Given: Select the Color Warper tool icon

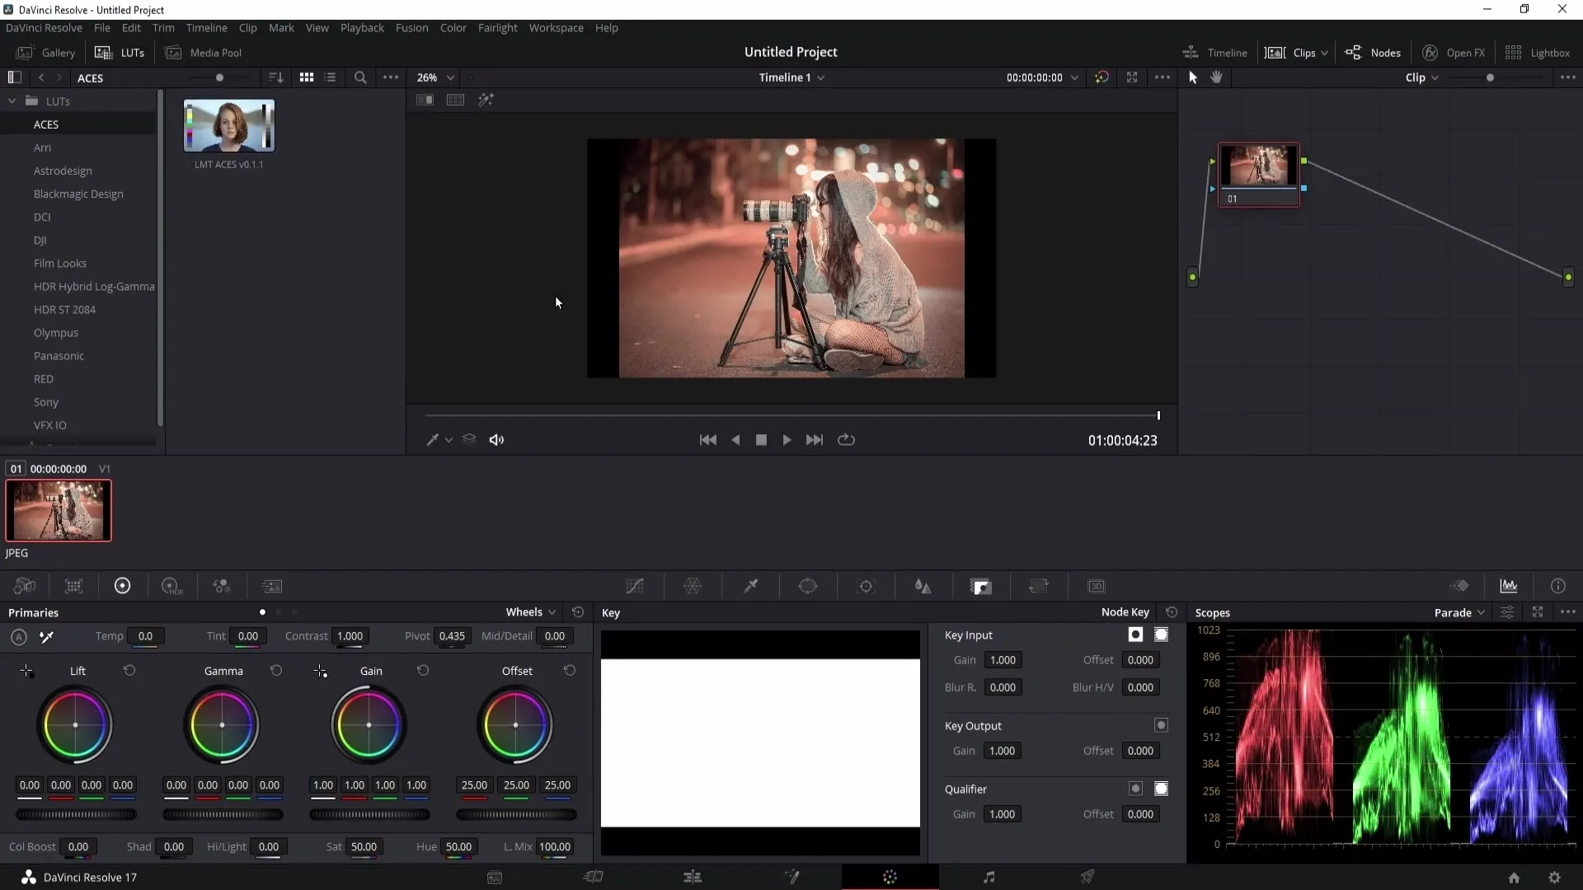Looking at the screenshot, I should [693, 586].
